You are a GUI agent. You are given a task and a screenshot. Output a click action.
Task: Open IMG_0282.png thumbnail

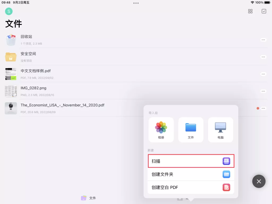click(x=11, y=91)
